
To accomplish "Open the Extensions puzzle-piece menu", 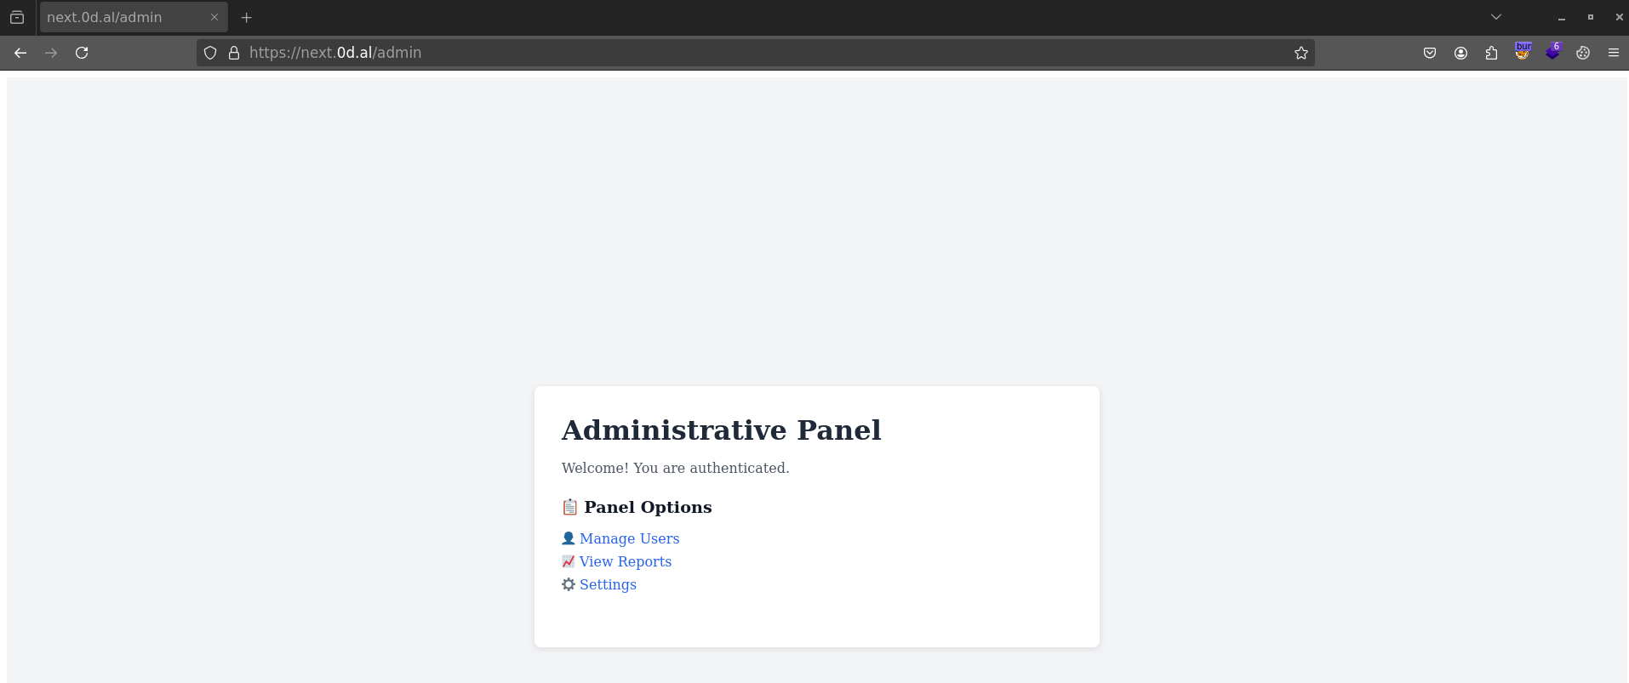I will click(x=1491, y=53).
